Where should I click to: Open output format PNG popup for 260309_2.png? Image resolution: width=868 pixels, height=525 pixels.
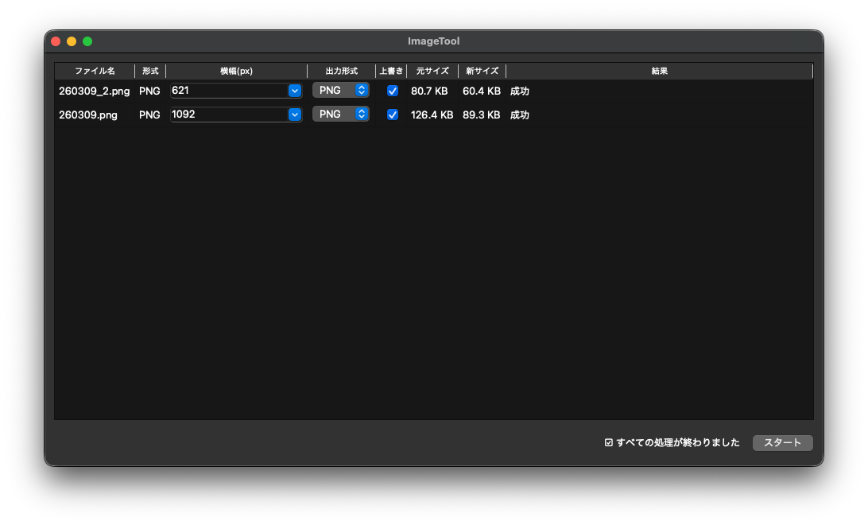(x=341, y=91)
